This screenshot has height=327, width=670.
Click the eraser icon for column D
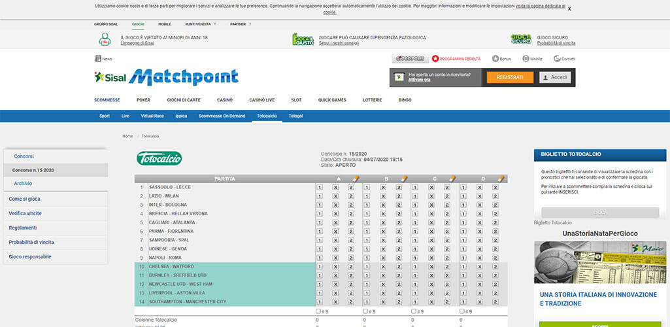click(501, 179)
